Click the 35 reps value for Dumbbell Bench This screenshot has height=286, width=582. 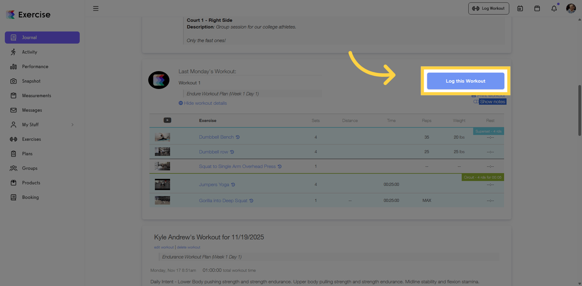coord(426,137)
